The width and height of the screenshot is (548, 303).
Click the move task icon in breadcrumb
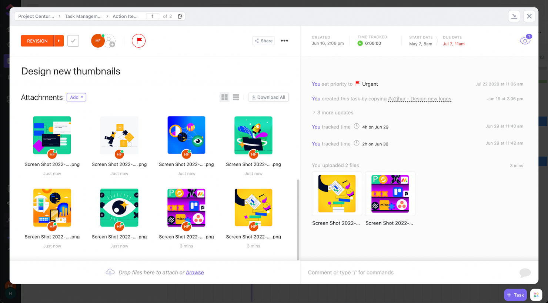180,16
